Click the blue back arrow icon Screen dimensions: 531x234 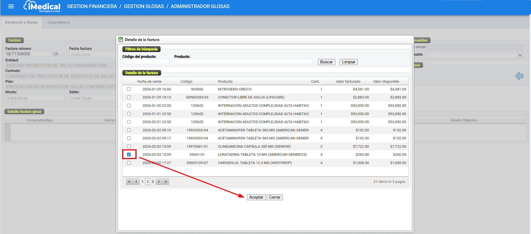coord(519,76)
